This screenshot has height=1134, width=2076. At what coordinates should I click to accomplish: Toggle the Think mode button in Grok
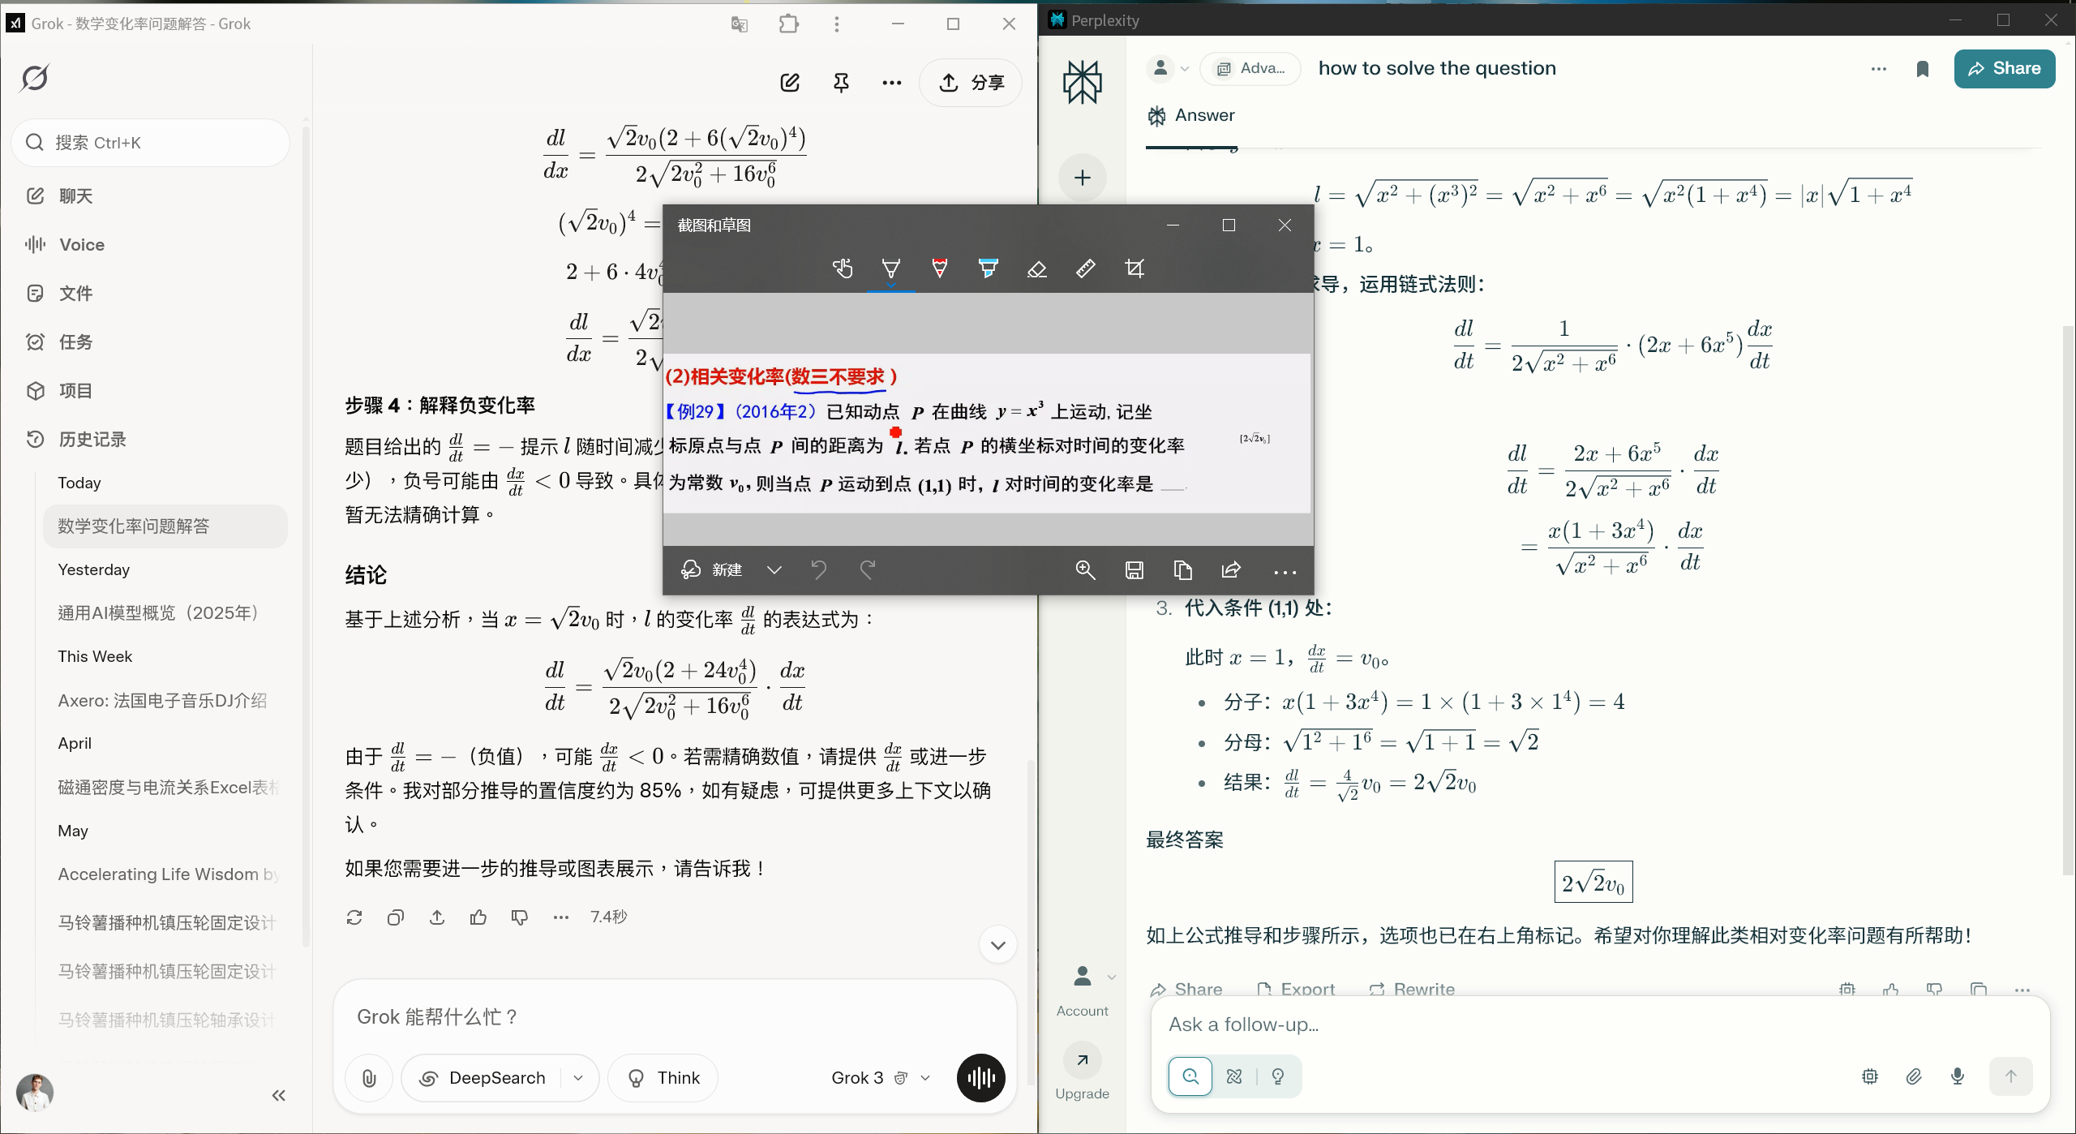(x=663, y=1078)
